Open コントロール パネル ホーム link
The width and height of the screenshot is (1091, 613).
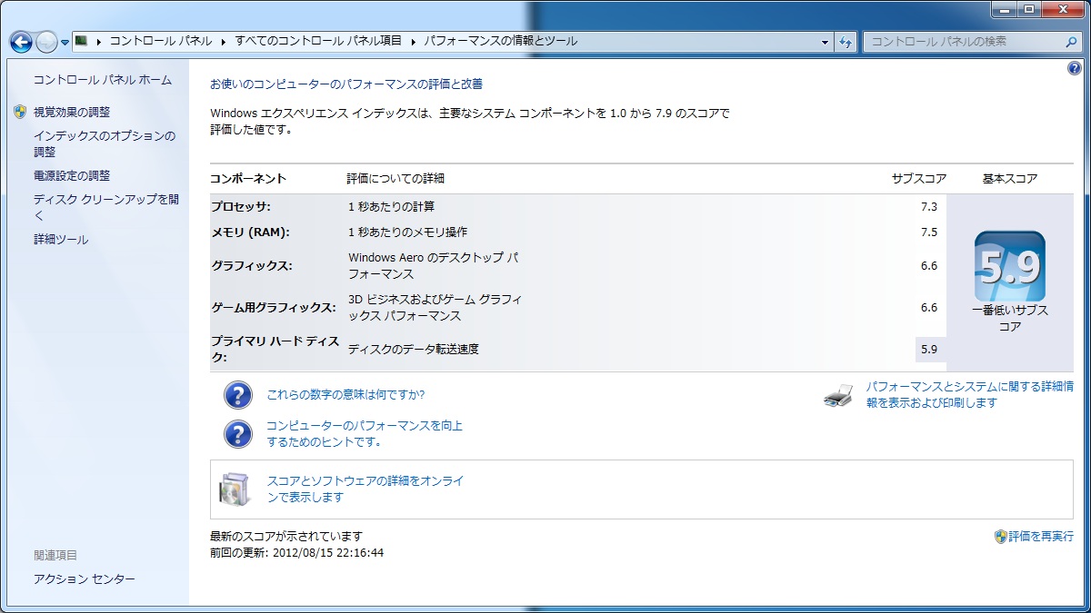click(102, 80)
